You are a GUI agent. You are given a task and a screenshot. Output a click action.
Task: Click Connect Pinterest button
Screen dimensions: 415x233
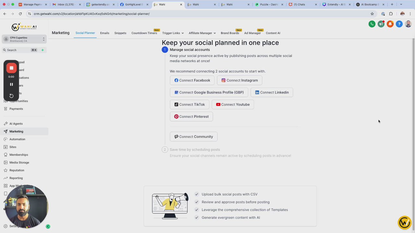191,116
